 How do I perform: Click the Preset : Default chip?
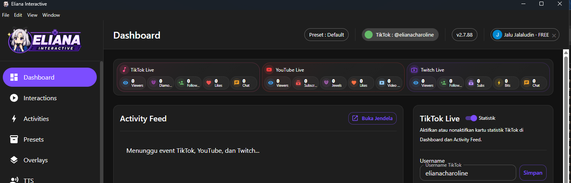[326, 35]
